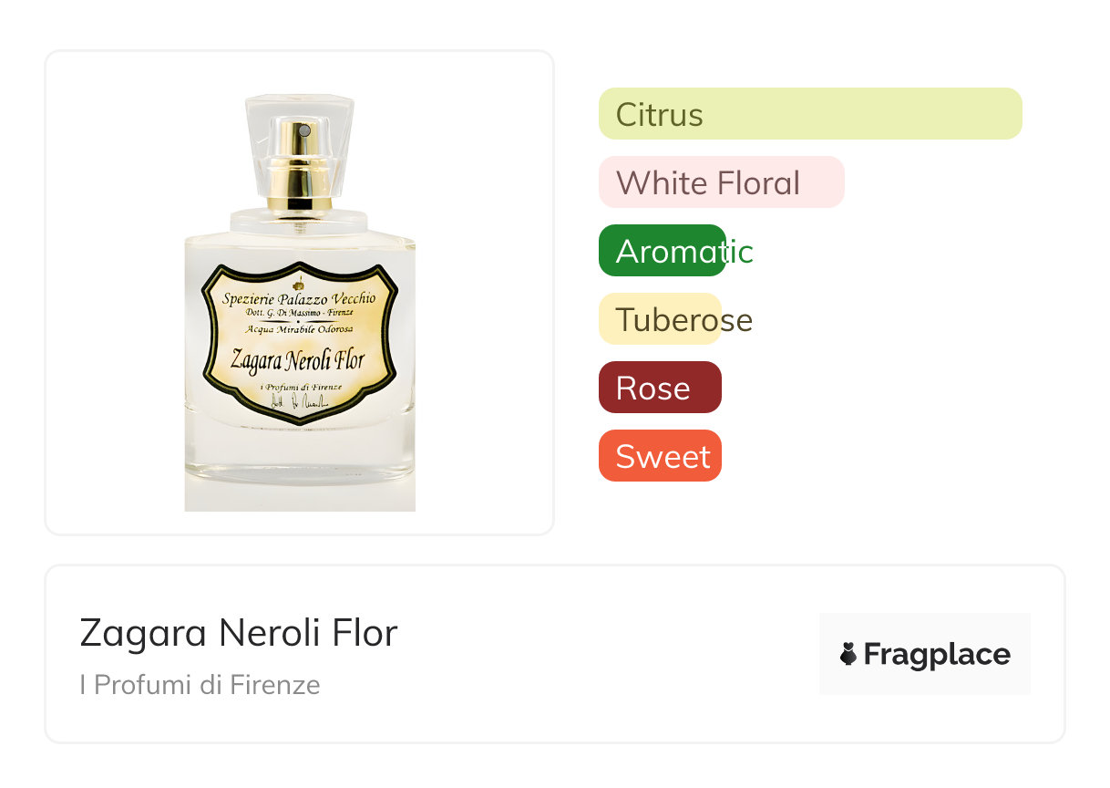Click the Fragplace bottle icon in the logo

coord(848,654)
